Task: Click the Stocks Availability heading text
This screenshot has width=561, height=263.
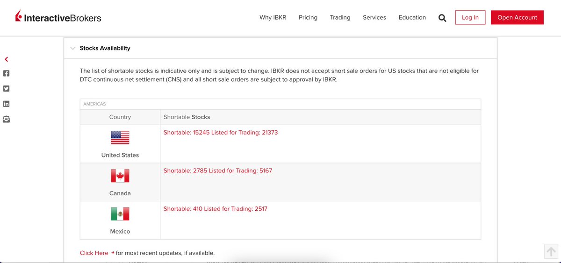Action: coord(105,48)
